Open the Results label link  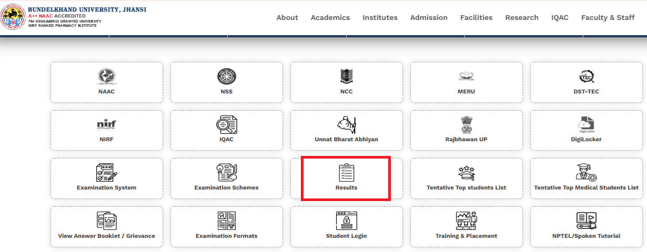[x=347, y=187]
